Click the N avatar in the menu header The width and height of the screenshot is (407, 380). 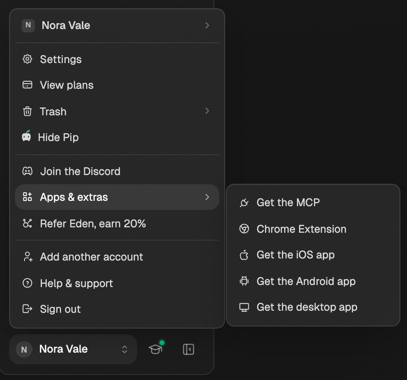[28, 25]
